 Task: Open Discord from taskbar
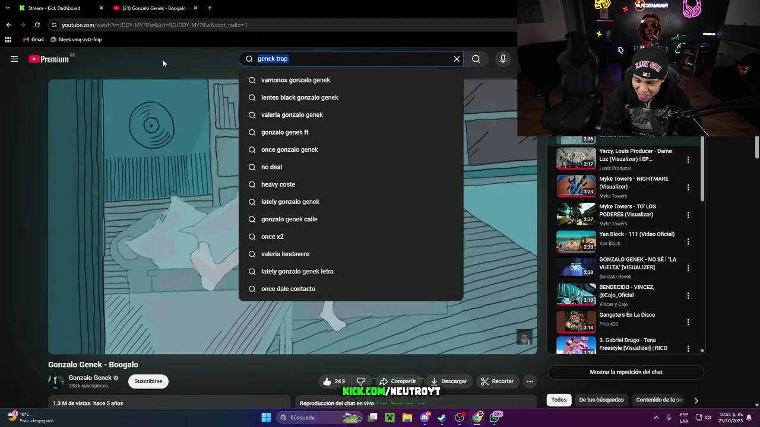point(425,418)
